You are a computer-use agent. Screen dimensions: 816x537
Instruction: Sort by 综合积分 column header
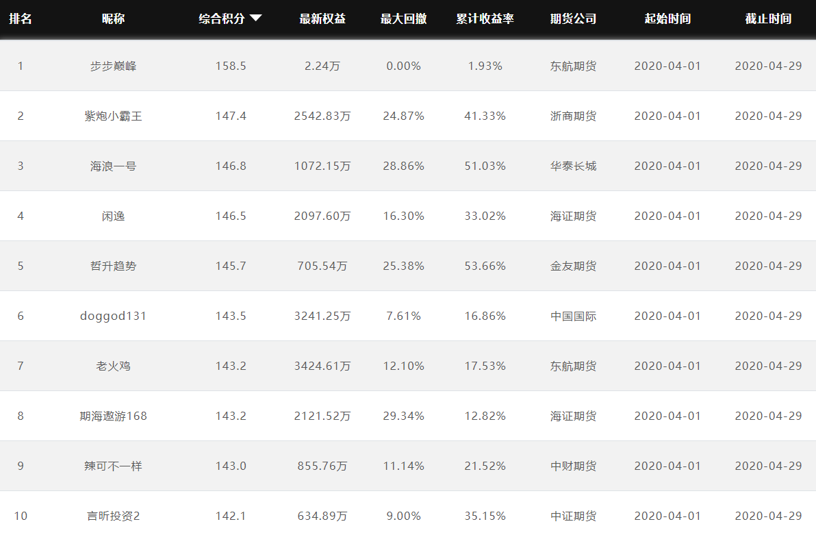(x=222, y=18)
